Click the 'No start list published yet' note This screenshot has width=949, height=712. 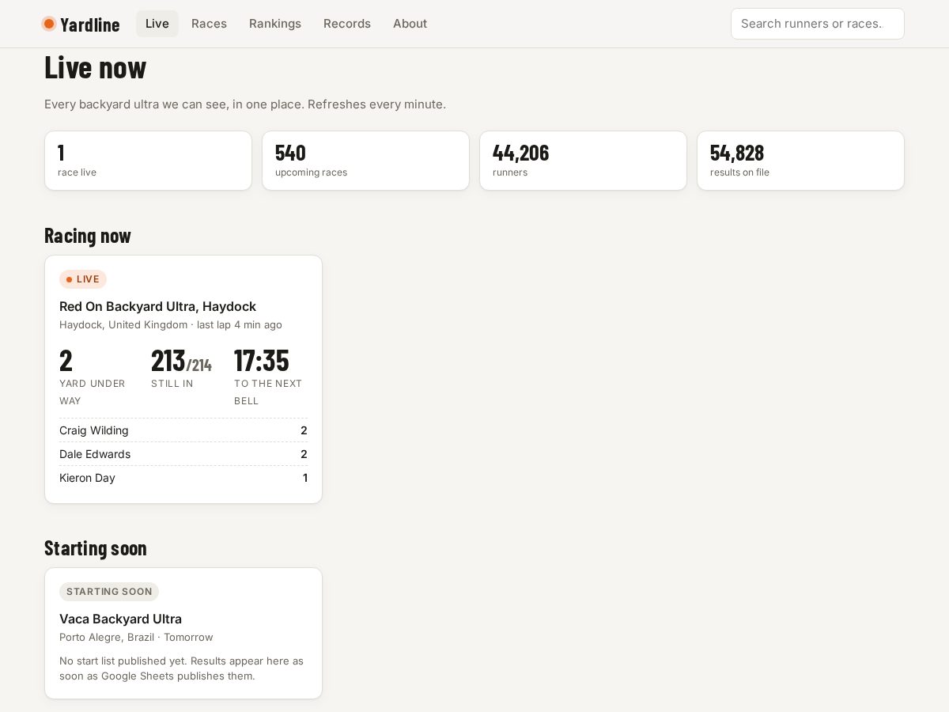pyautogui.click(x=182, y=668)
